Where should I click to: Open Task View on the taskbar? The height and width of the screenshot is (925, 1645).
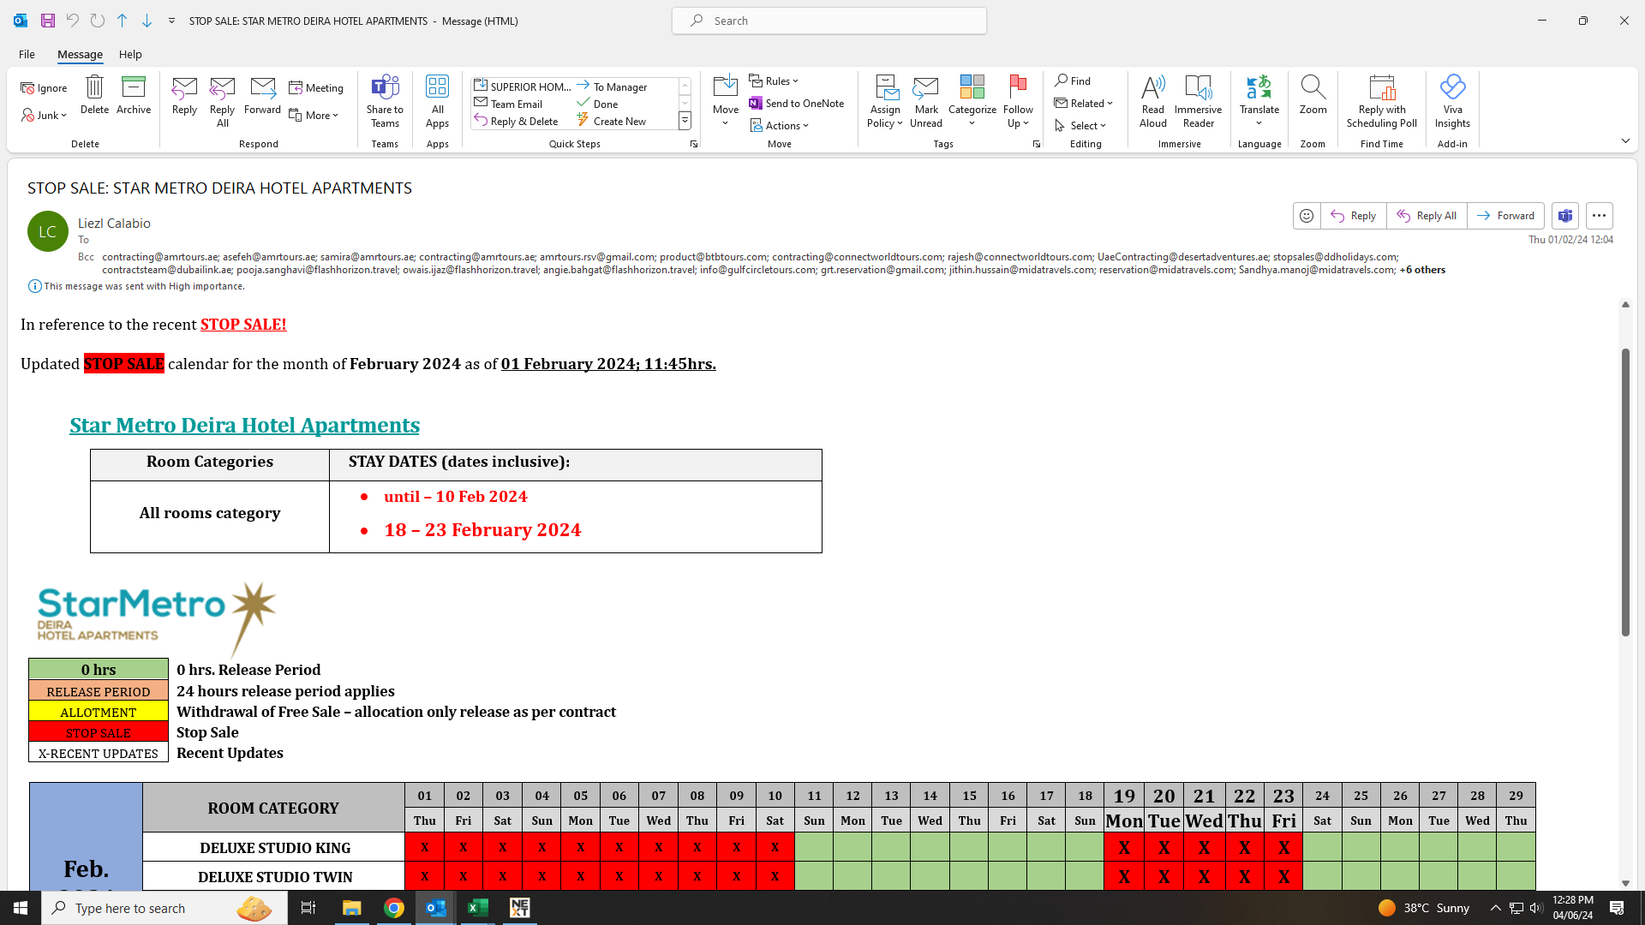point(308,908)
